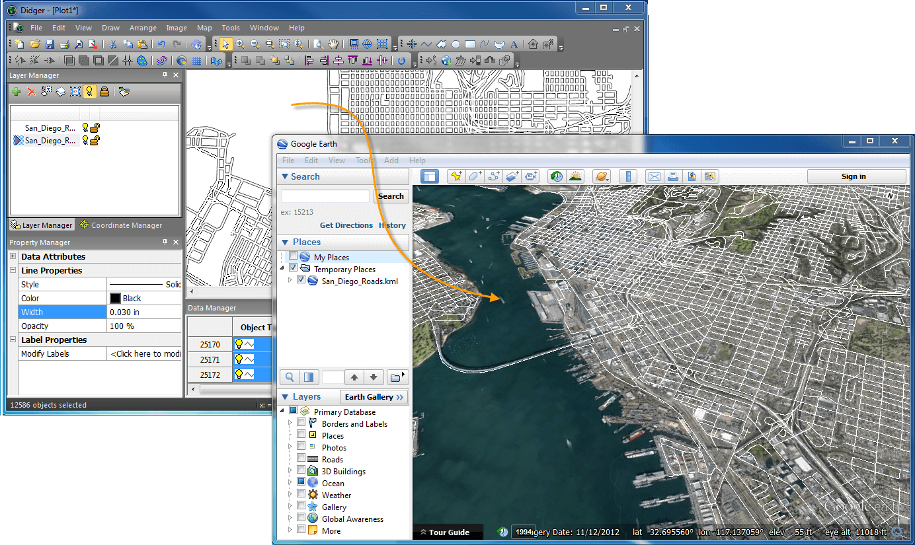Enable 3D Buildings layer checkbox

(x=301, y=470)
